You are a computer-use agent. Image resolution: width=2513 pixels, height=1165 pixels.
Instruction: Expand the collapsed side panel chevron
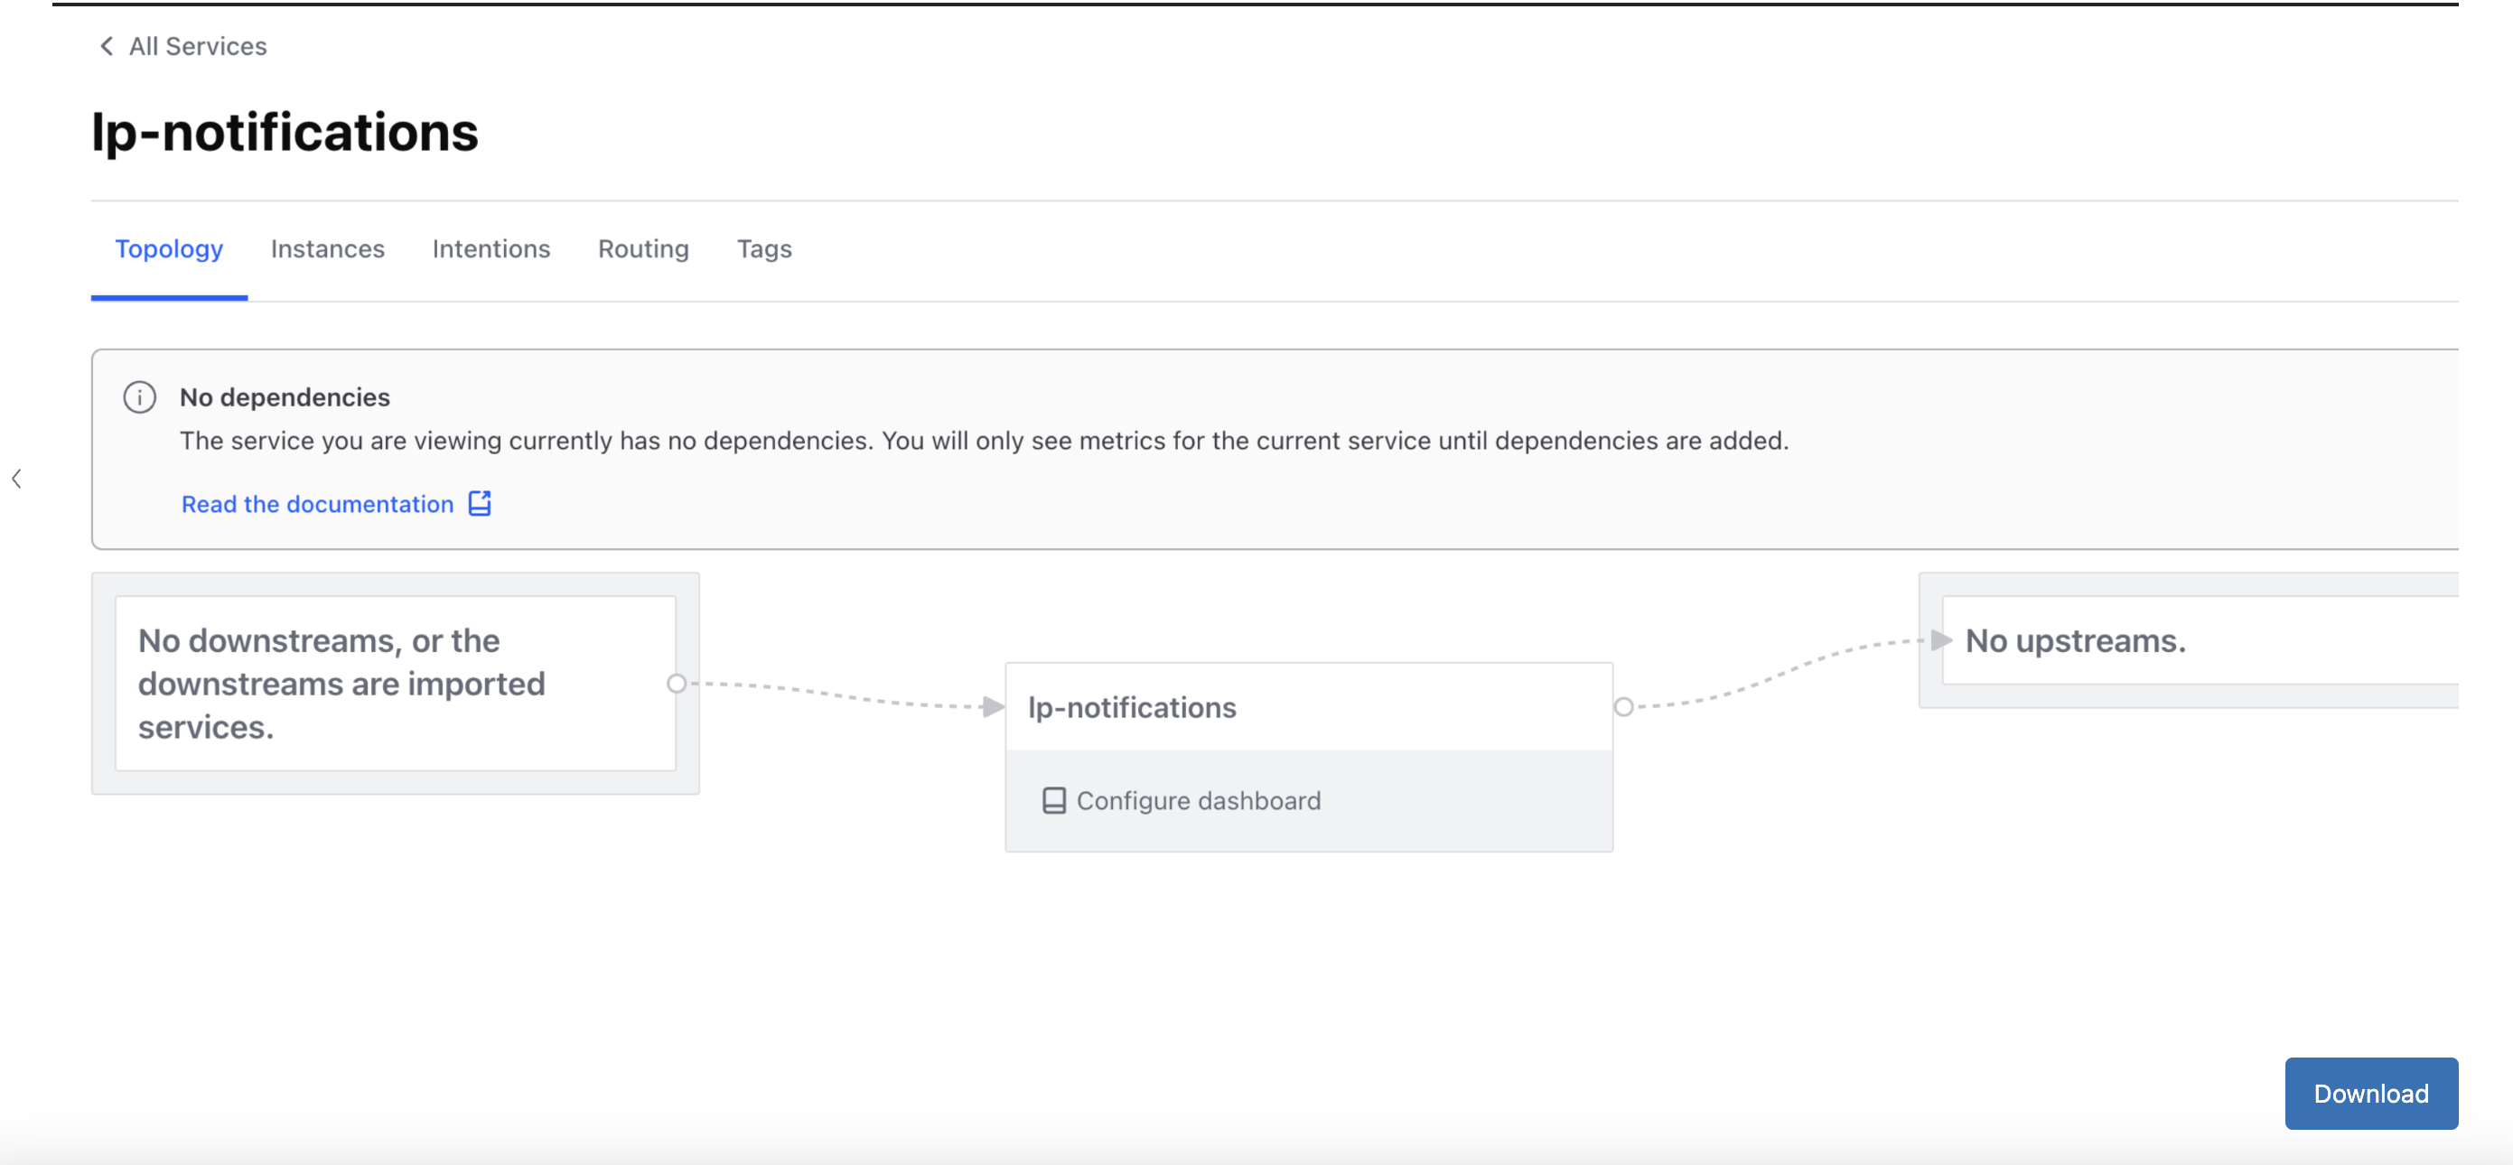[16, 478]
